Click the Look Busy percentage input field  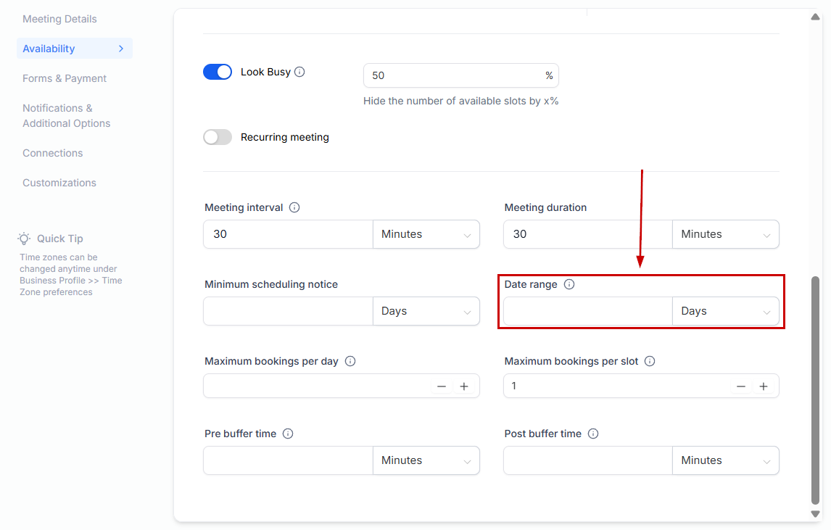coord(453,75)
